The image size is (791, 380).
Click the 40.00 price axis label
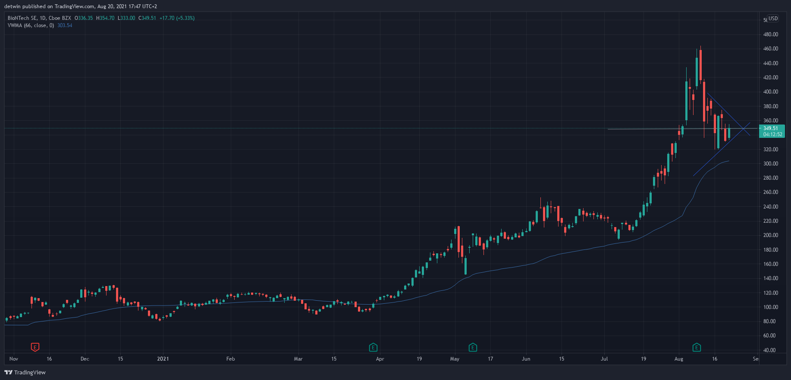tap(769, 350)
